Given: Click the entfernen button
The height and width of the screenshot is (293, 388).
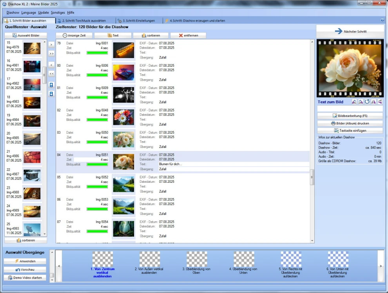Looking at the screenshot, I should [x=188, y=35].
